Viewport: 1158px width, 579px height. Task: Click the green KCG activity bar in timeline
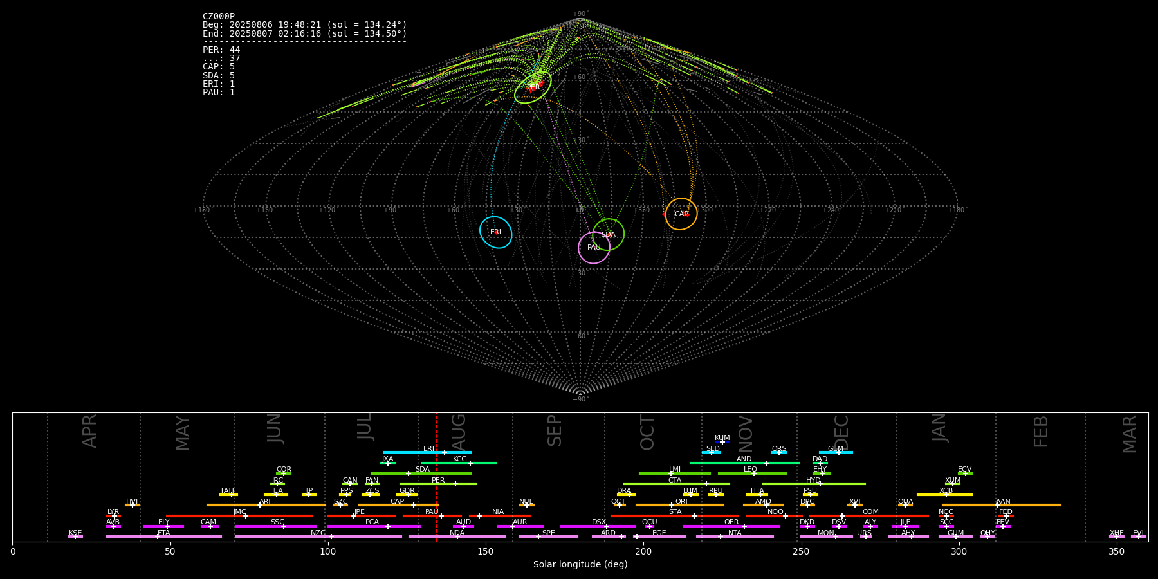coord(459,463)
